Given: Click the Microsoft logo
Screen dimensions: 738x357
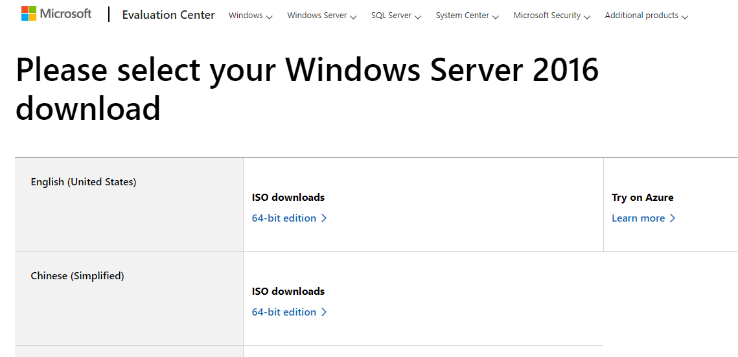Looking at the screenshot, I should tap(56, 13).
